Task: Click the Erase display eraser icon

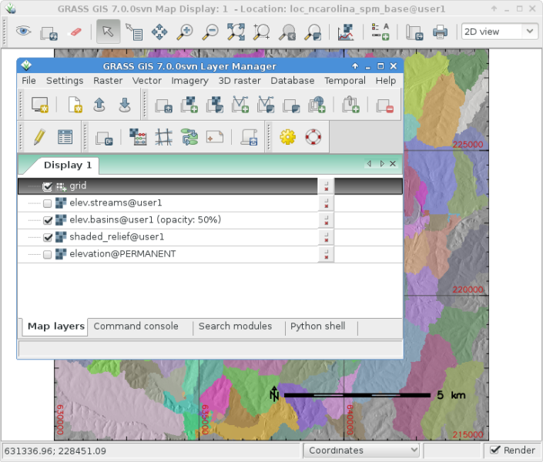Action: (x=75, y=32)
